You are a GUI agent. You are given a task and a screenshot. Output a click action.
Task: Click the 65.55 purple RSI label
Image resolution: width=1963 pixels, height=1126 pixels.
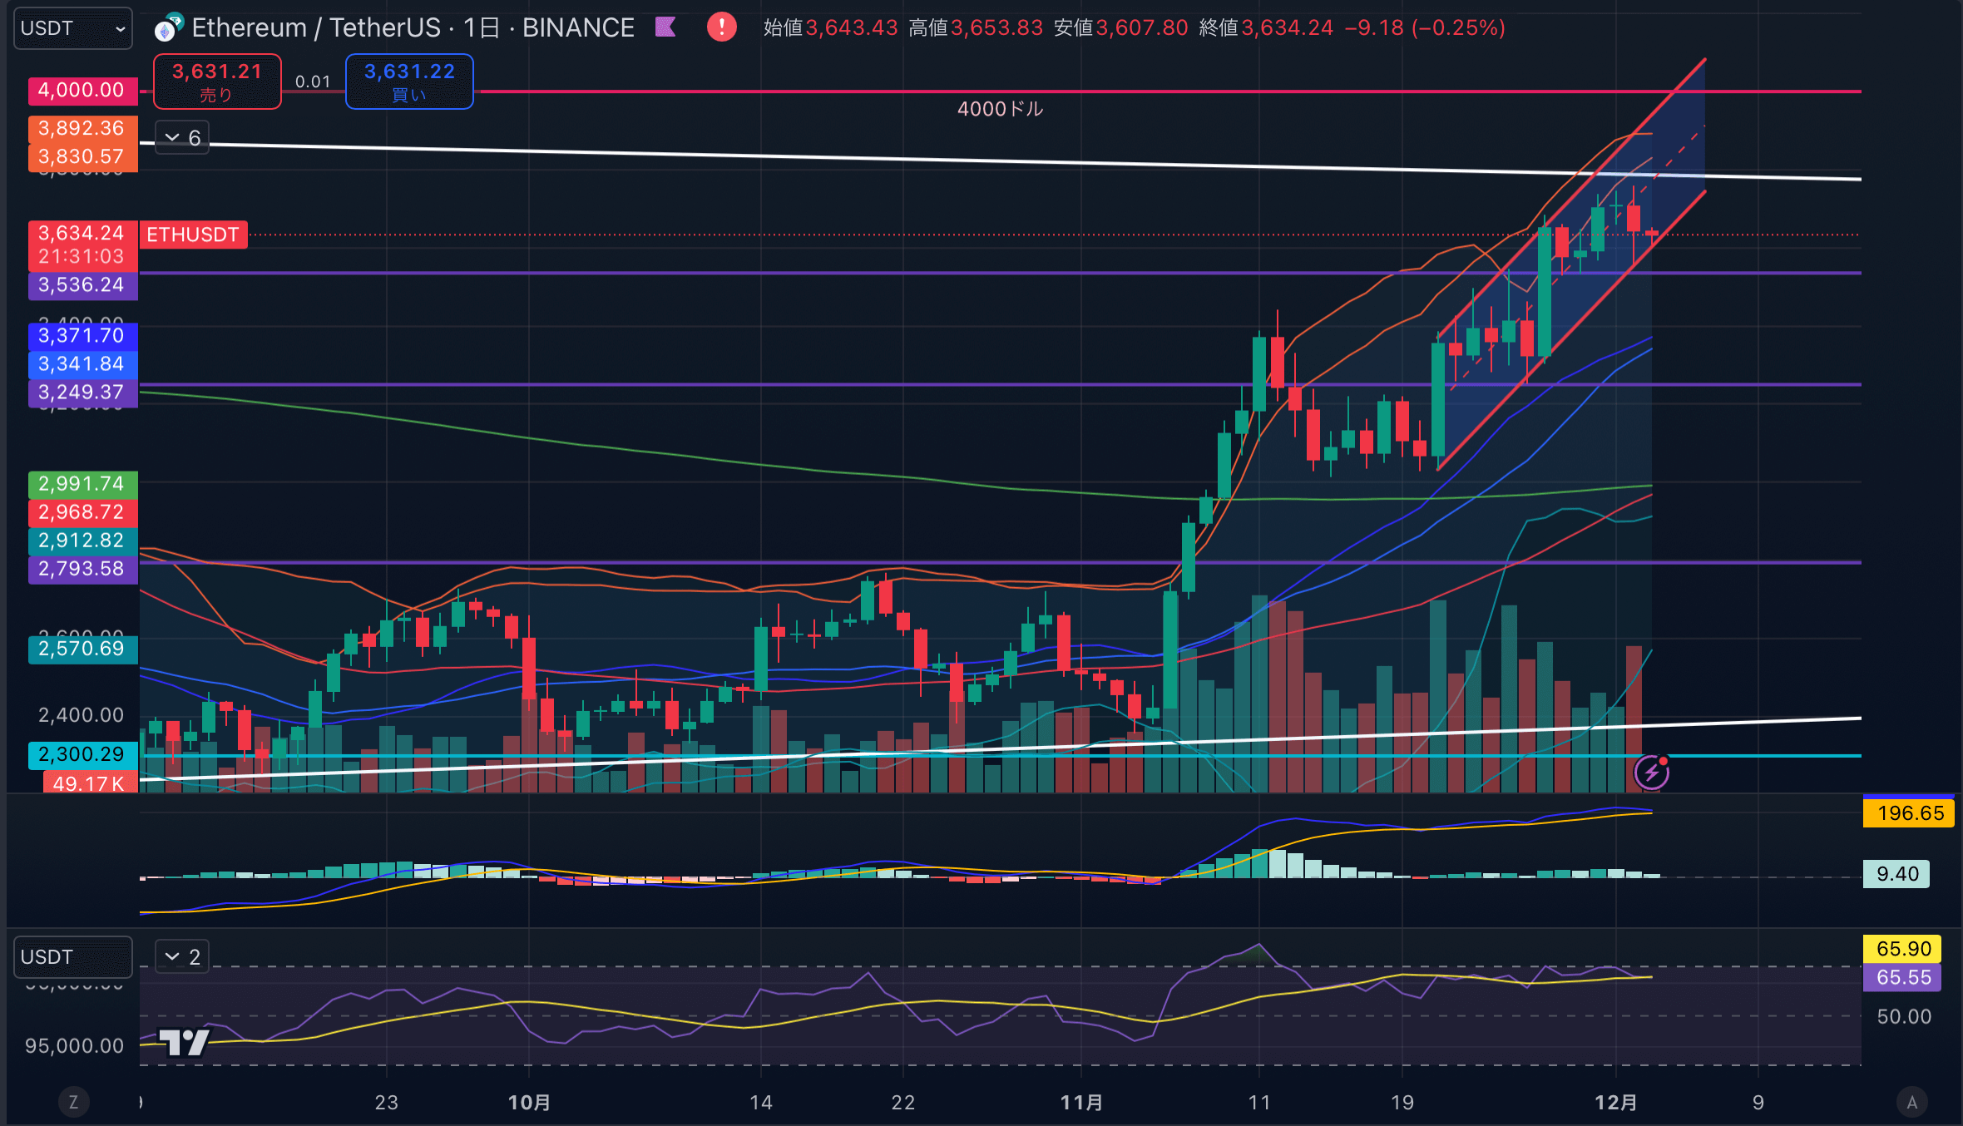1902,977
